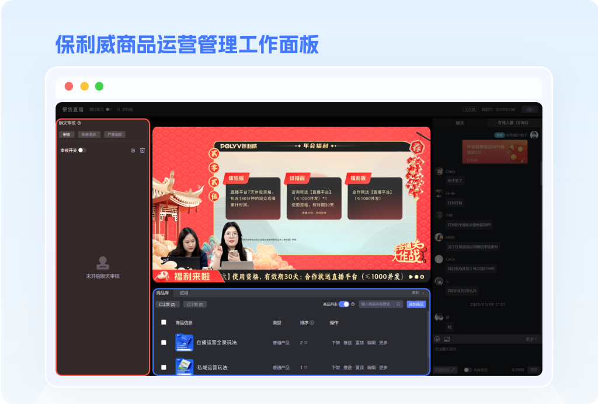Image resolution: width=598 pixels, height=404 pixels.
Task: Click help icon beside 商品列表 toggle
Action: (353, 304)
